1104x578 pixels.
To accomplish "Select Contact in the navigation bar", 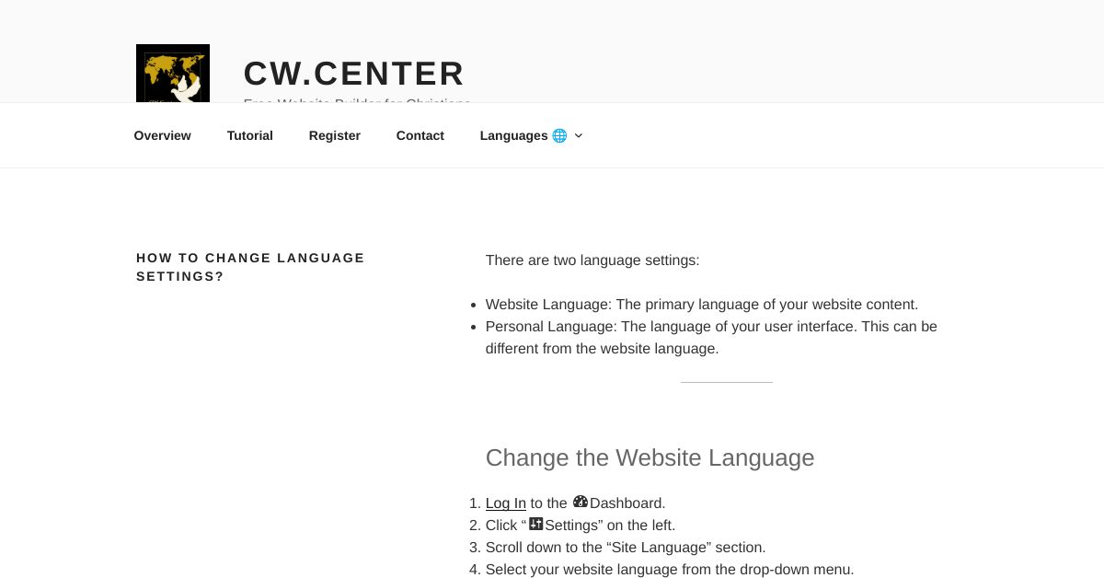I will 420,135.
